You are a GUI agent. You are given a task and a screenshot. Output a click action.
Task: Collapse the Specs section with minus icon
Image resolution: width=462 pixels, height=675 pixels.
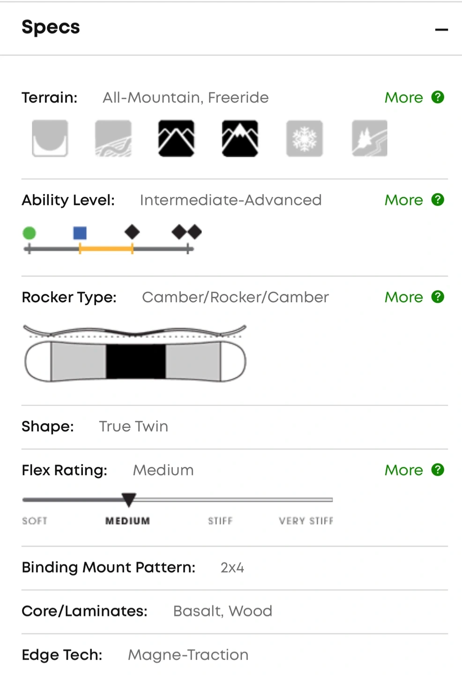441,30
